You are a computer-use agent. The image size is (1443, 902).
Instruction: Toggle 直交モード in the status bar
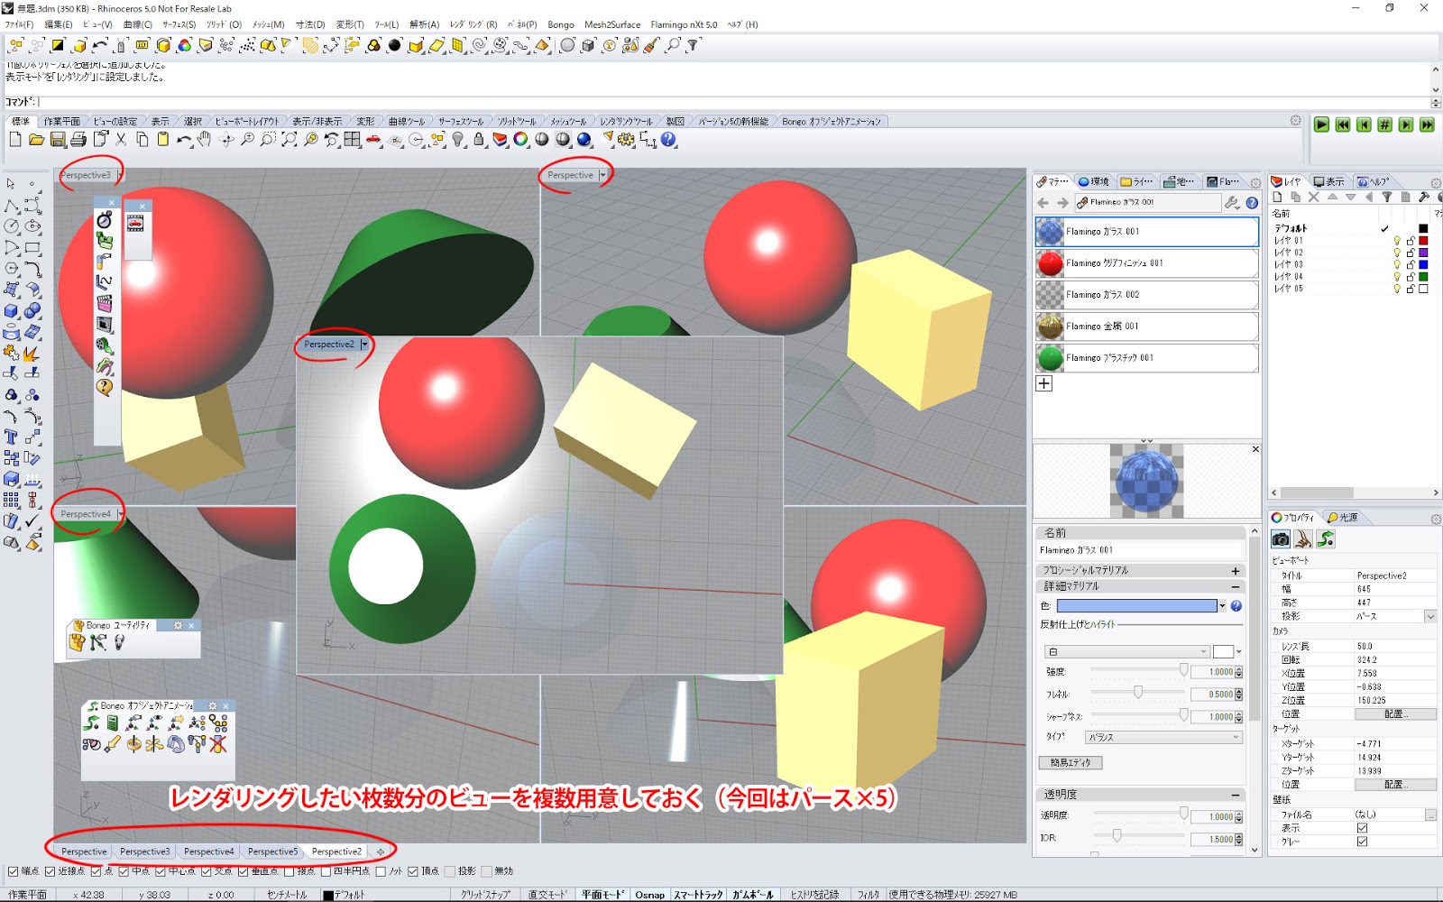(x=547, y=895)
